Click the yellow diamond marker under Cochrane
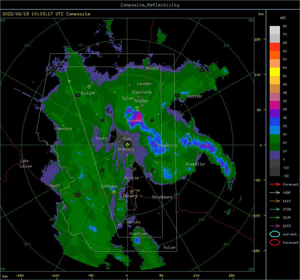300x280 pixels. (114, 192)
